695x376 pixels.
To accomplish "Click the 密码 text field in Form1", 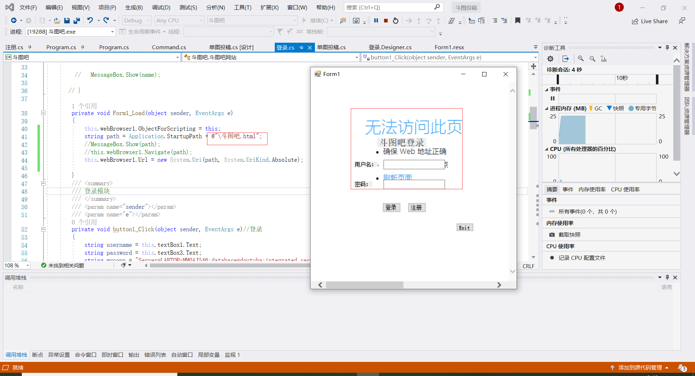I will 414,184.
